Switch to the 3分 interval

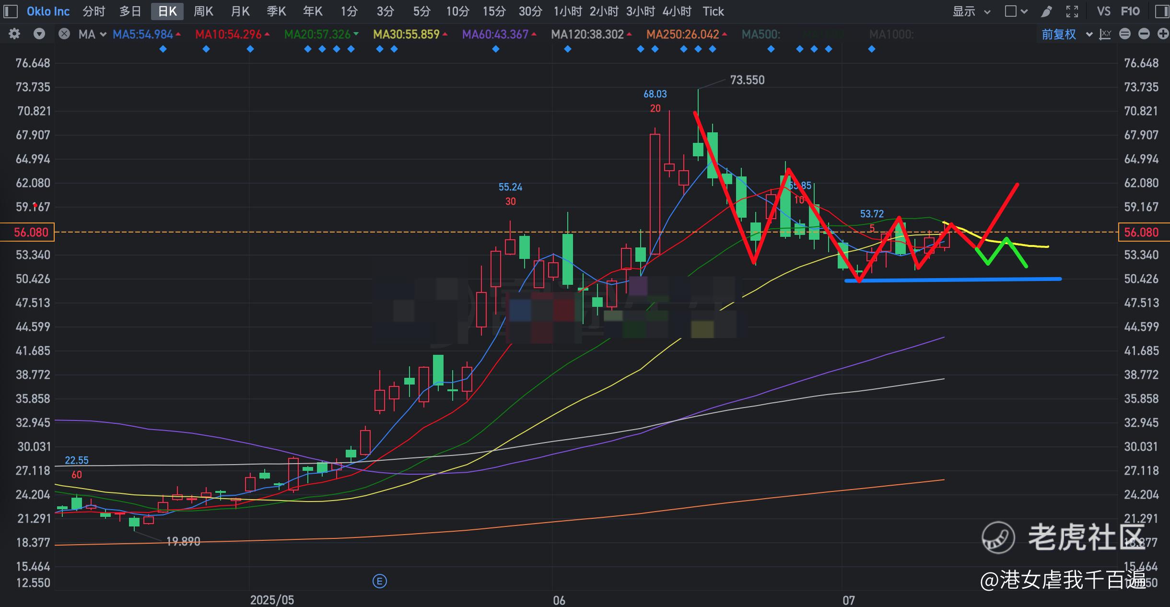tap(385, 11)
